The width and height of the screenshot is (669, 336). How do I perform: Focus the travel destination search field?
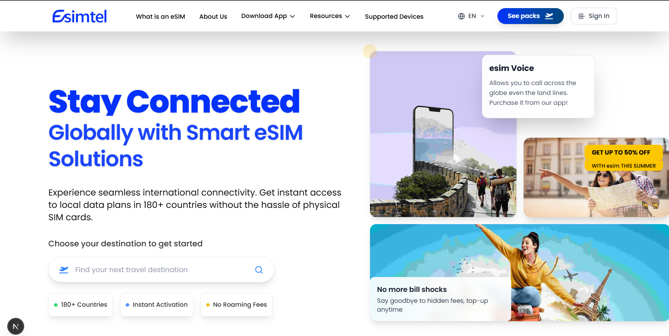click(161, 270)
